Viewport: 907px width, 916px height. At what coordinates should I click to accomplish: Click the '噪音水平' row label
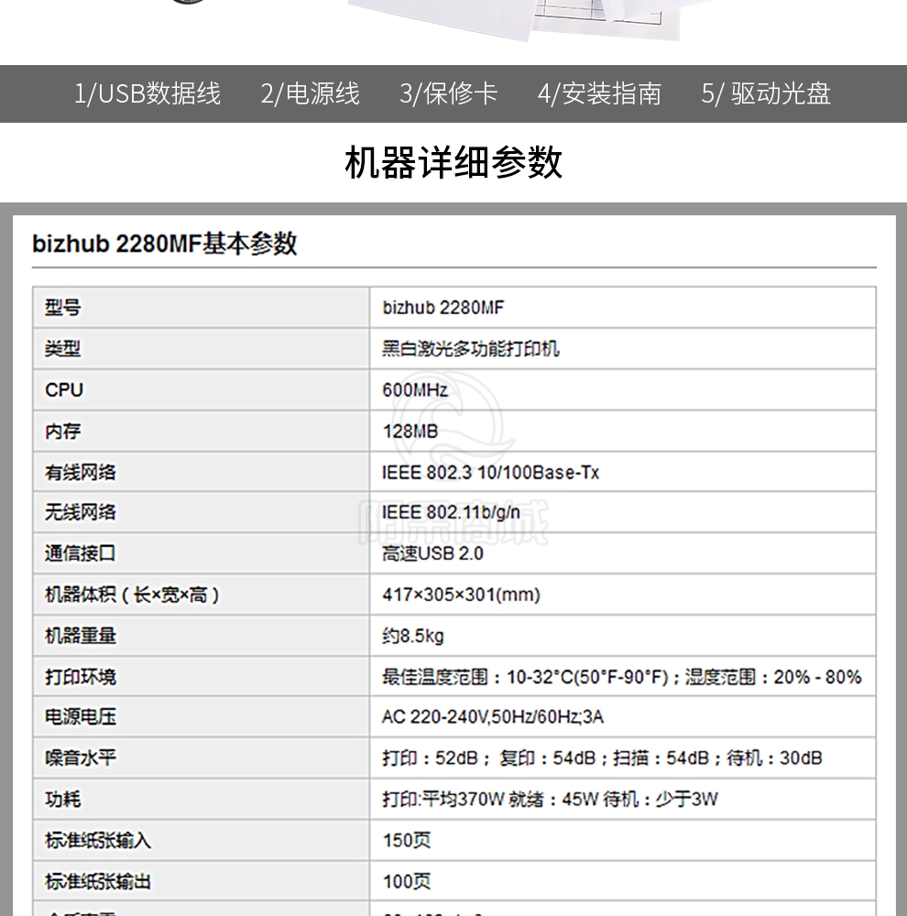pyautogui.click(x=81, y=758)
